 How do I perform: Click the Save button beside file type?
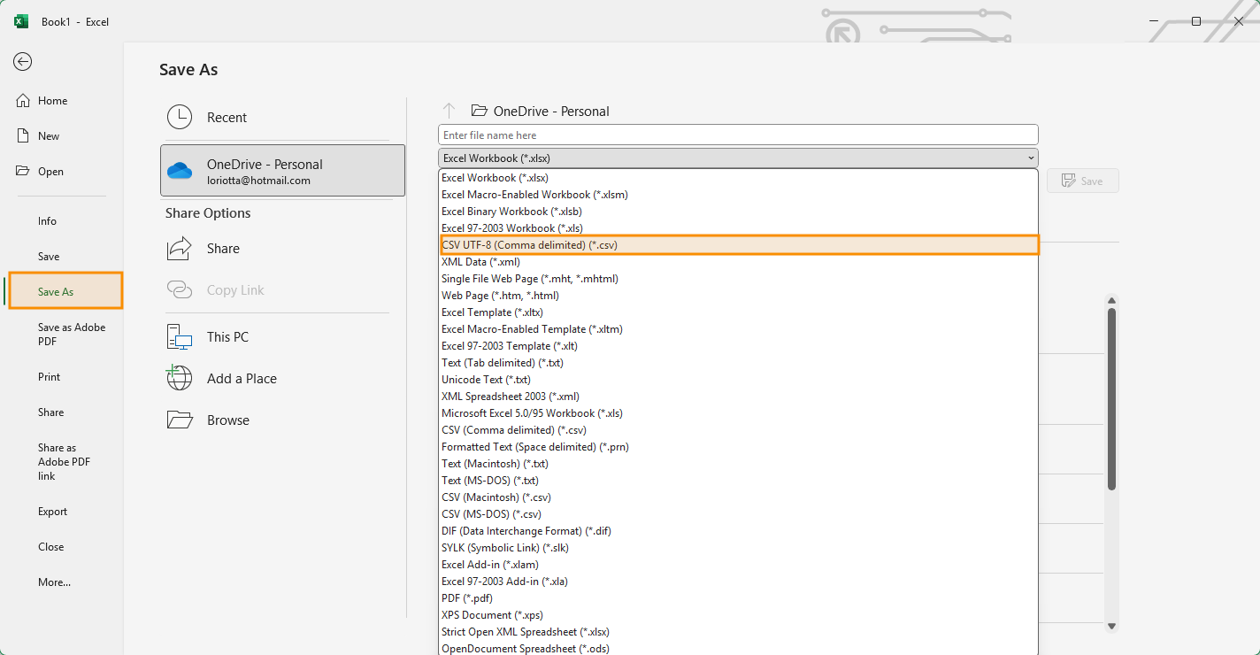(1083, 181)
